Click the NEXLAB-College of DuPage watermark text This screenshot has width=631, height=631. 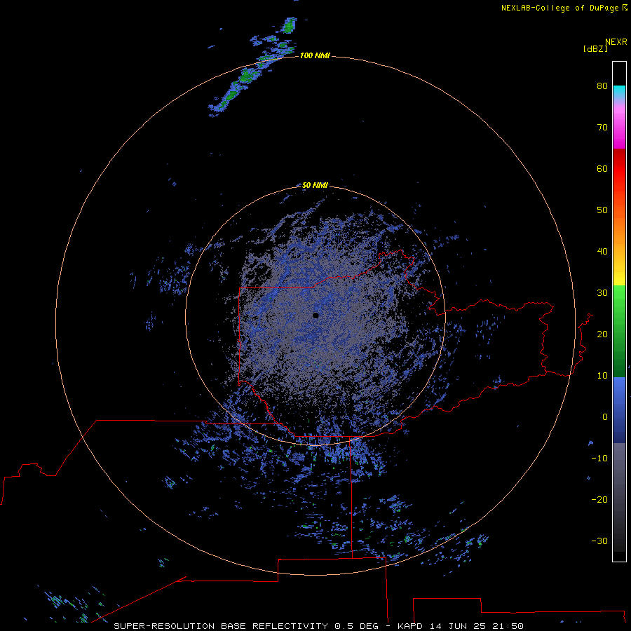tap(564, 8)
